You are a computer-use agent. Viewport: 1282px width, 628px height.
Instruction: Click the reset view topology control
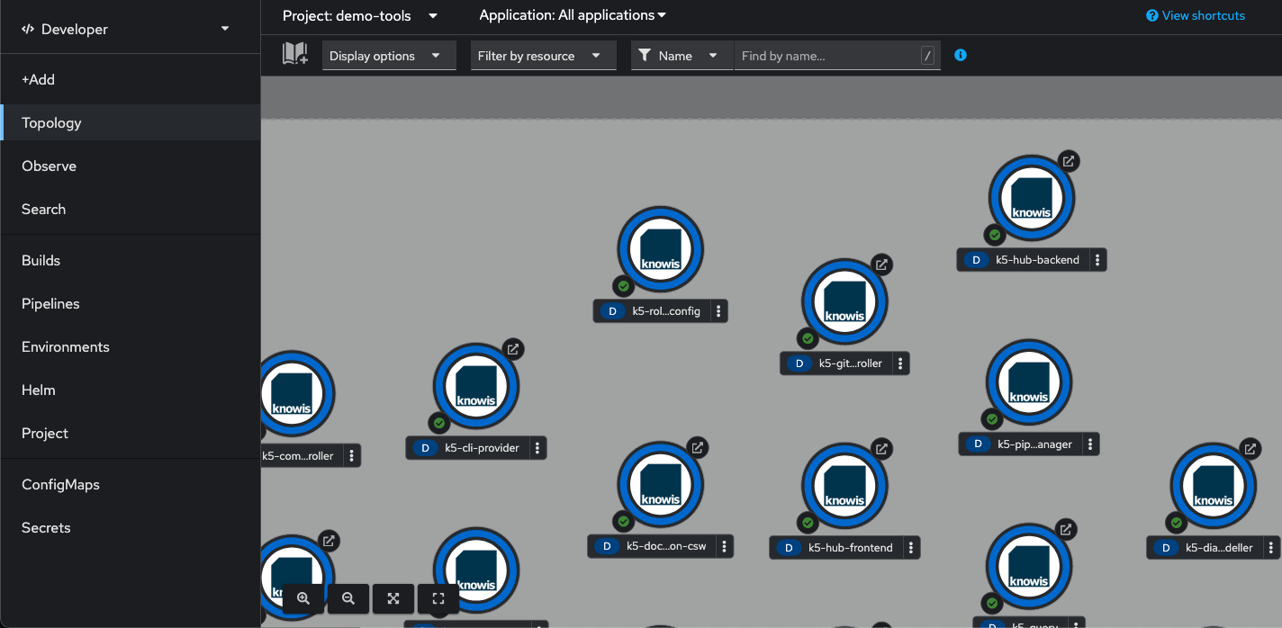point(438,598)
